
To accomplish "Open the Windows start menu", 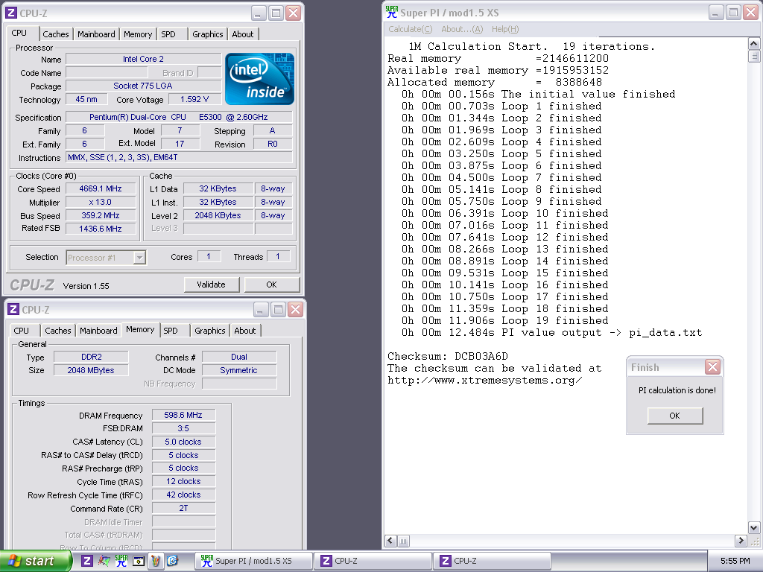I will coord(36,561).
